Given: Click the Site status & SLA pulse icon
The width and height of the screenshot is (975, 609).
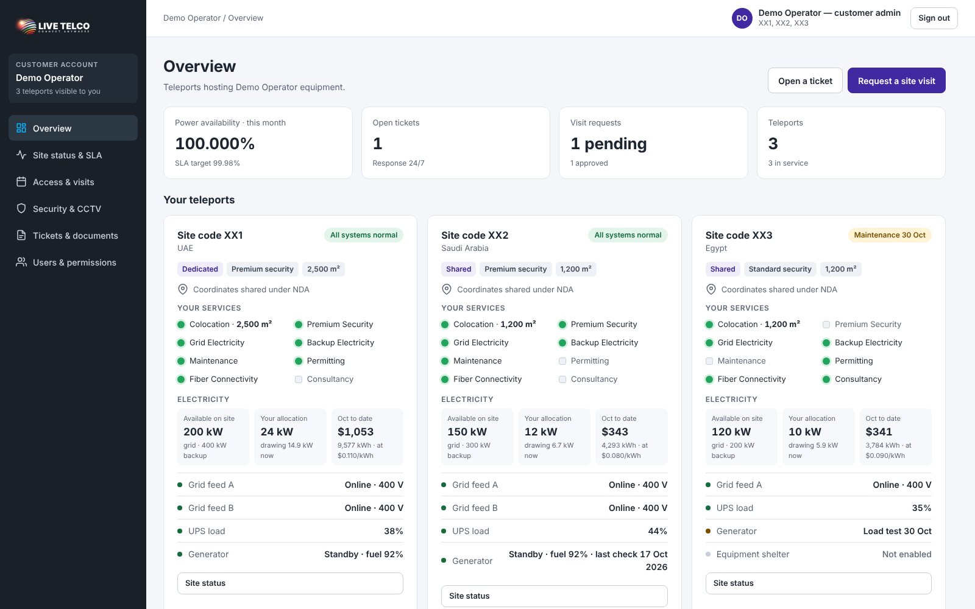Looking at the screenshot, I should coord(21,155).
